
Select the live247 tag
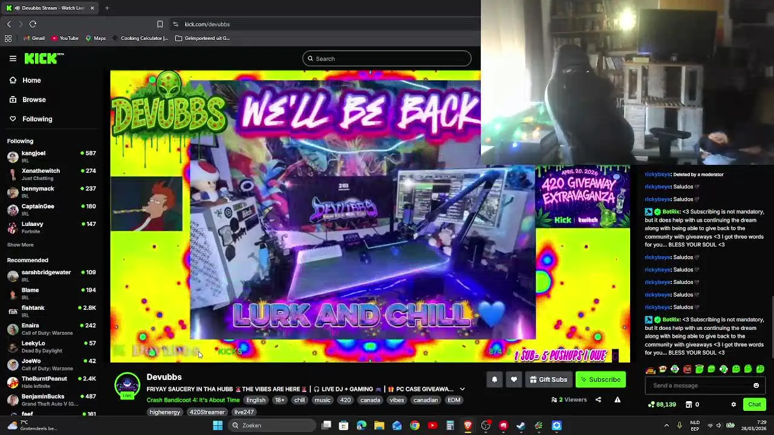pyautogui.click(x=244, y=412)
